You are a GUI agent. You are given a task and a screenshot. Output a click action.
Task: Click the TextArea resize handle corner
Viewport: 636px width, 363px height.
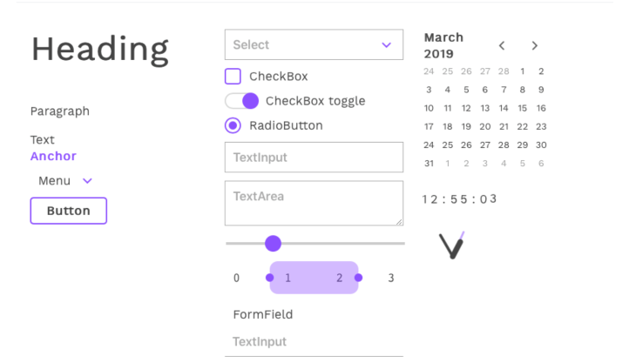click(399, 222)
